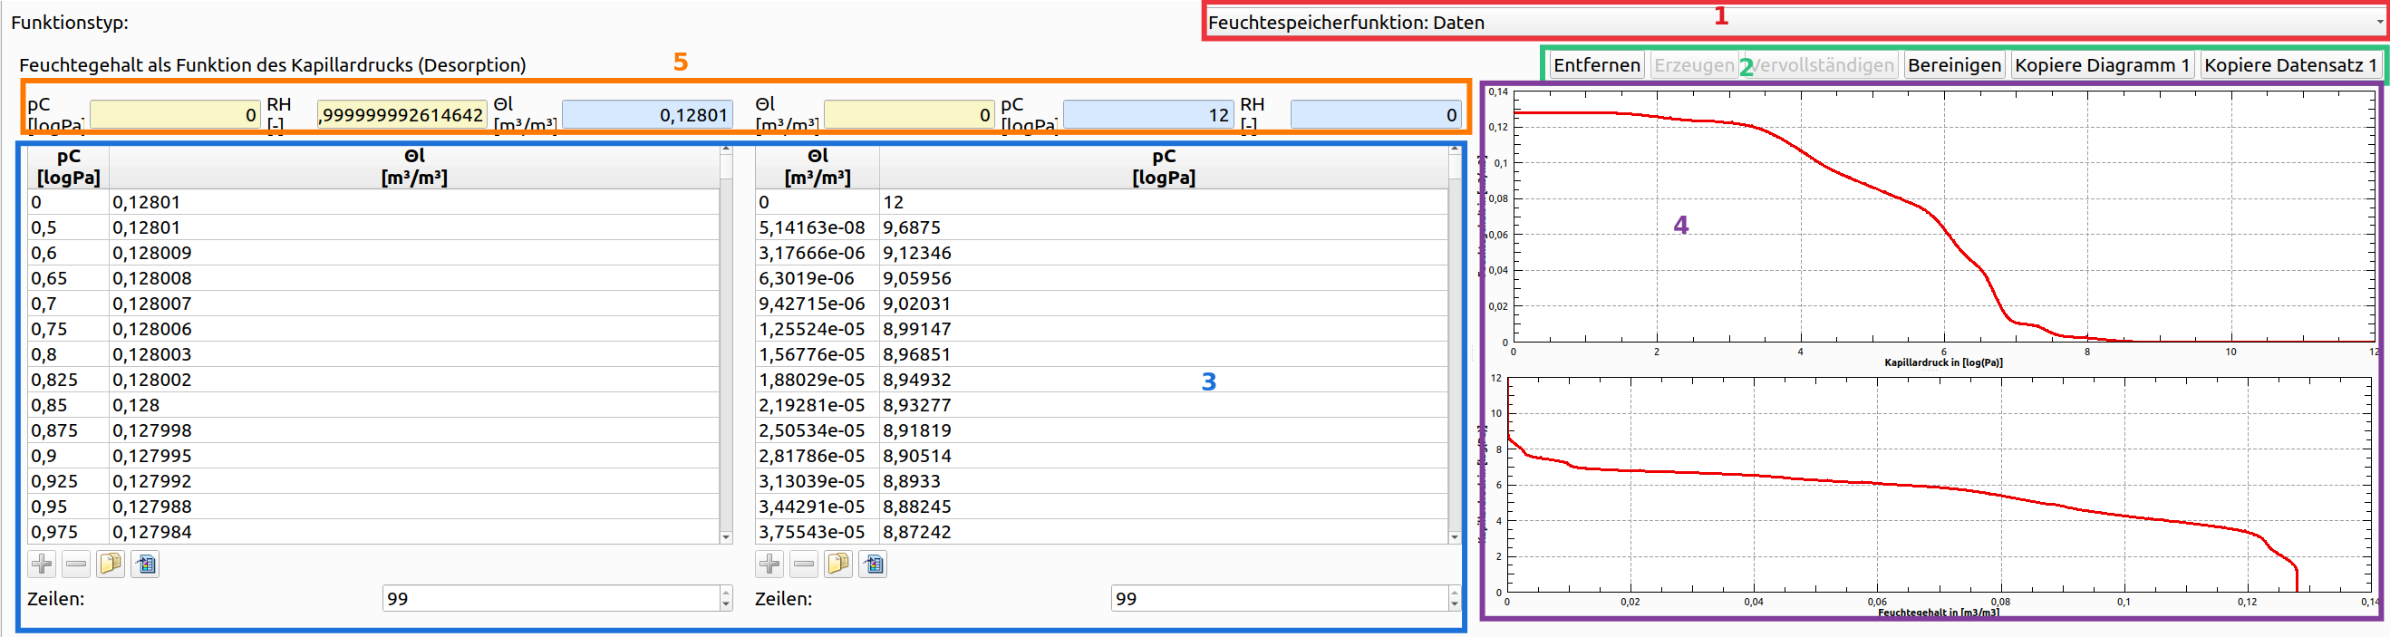The width and height of the screenshot is (2390, 637).
Task: Click Kopiere Datensatz 1 button
Action: 2289,65
